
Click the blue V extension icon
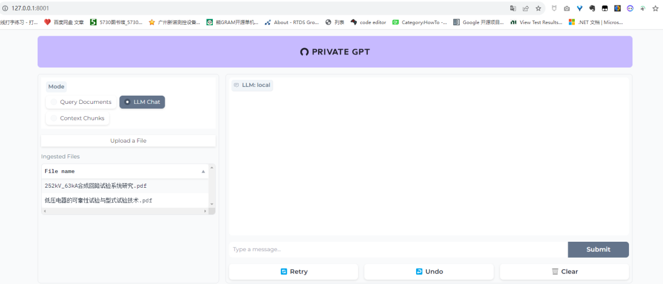coord(580,8)
